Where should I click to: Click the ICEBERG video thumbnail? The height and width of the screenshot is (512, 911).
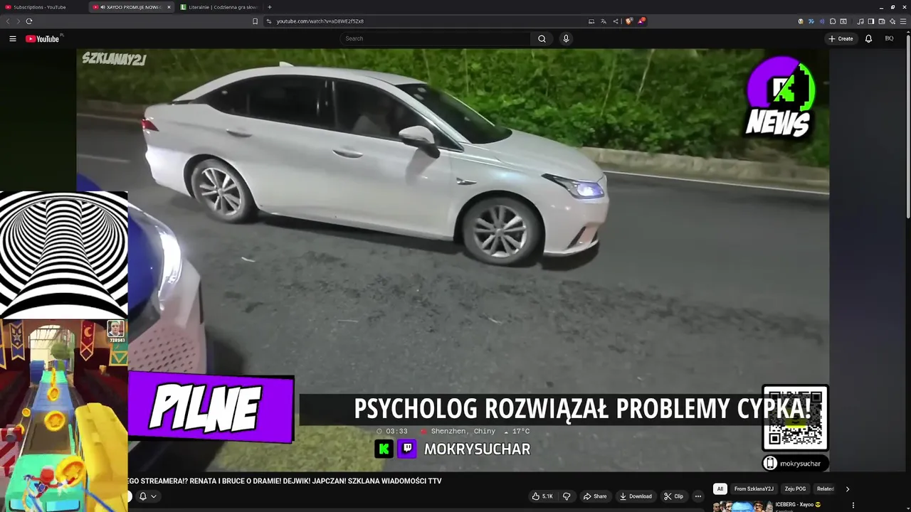pyautogui.click(x=743, y=506)
